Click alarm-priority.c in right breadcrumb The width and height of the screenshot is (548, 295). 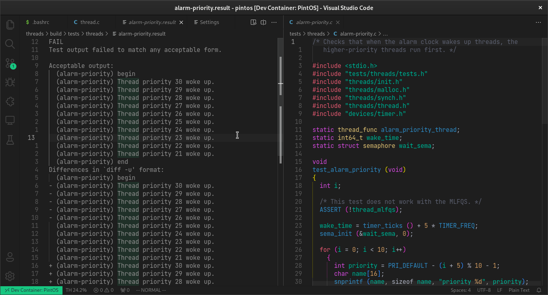pyautogui.click(x=358, y=34)
